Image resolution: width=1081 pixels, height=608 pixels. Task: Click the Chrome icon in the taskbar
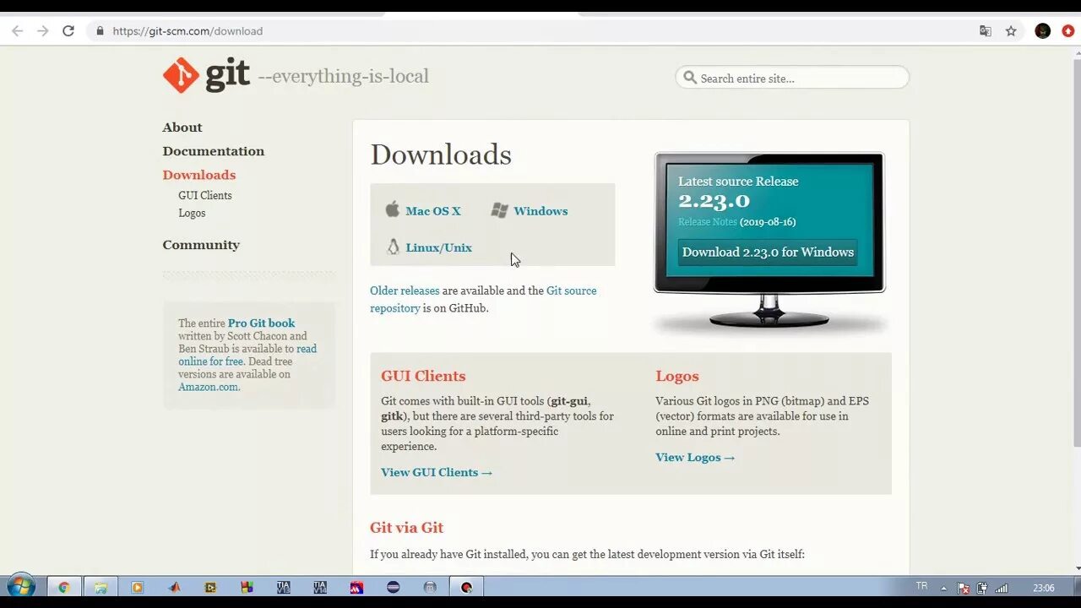click(63, 587)
